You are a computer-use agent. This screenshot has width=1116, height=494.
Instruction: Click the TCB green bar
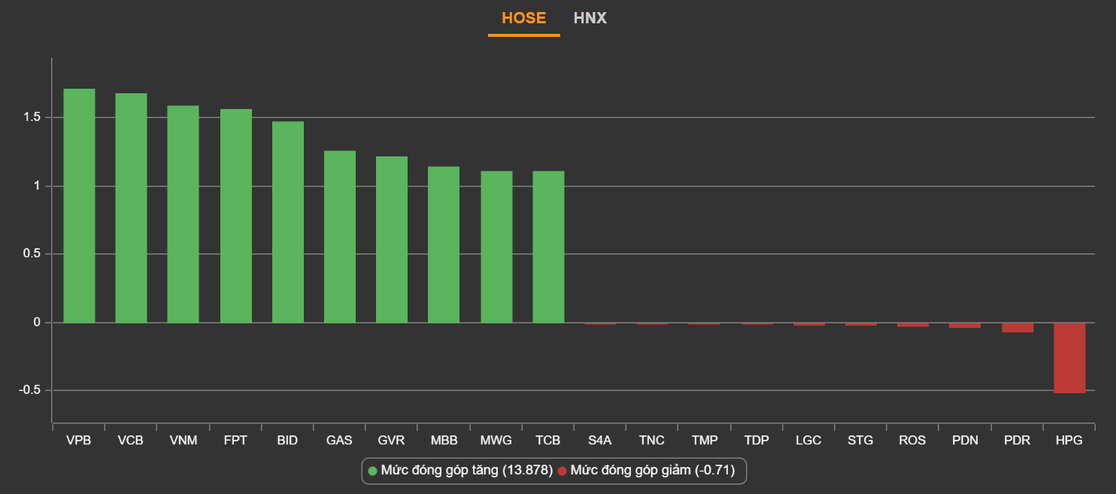[548, 247]
